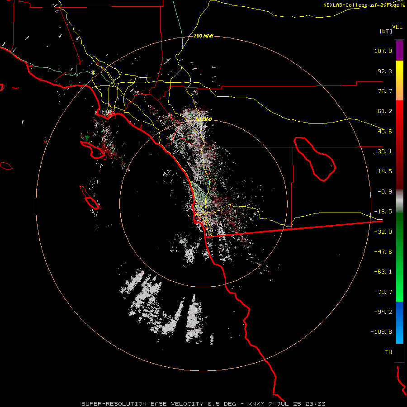Viewport: 407px width, 407px height.
Task: Select the 107.8 scale value
Action: 383,51
